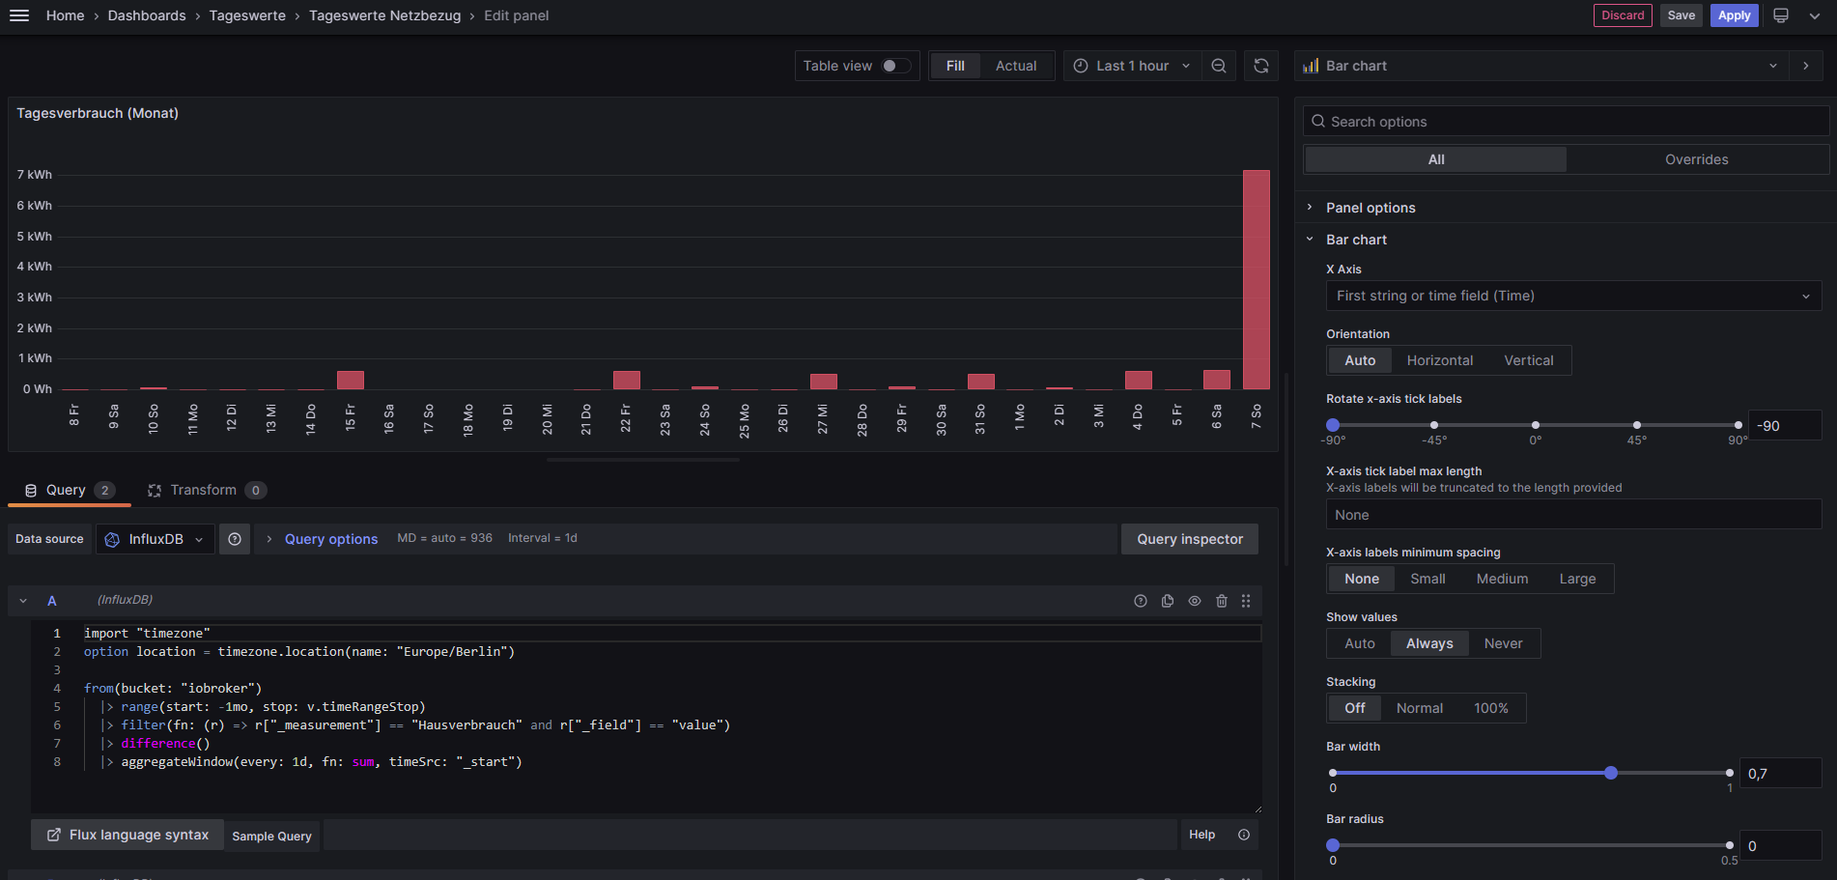Collapse the options pane with arrow

[1806, 66]
